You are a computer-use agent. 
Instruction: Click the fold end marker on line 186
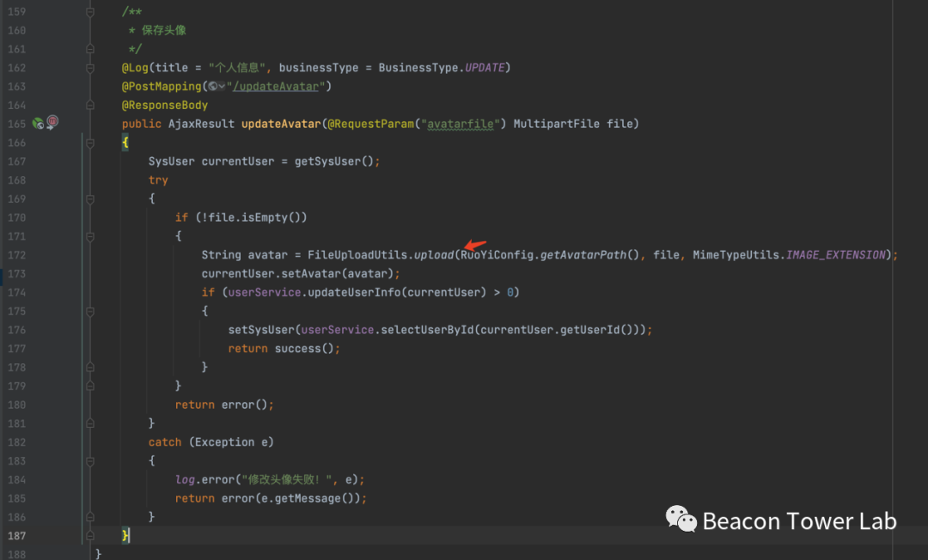coord(90,517)
